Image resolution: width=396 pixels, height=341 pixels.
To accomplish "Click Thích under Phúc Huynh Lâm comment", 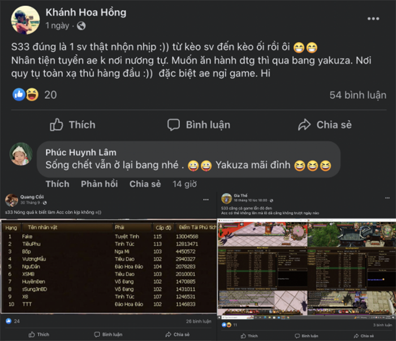I will [57, 184].
